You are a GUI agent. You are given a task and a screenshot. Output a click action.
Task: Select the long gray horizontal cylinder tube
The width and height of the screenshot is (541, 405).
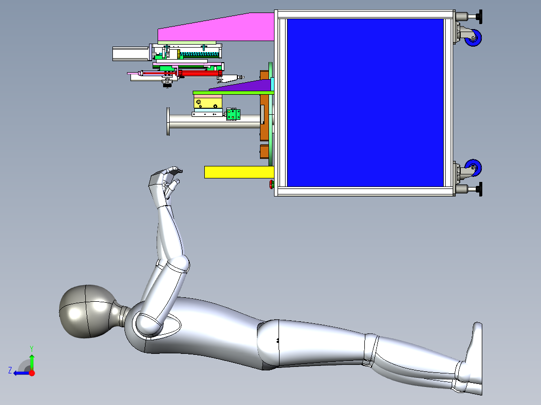click(214, 122)
